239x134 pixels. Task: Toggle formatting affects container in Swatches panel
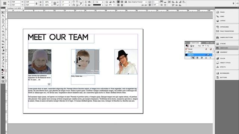tap(191, 46)
